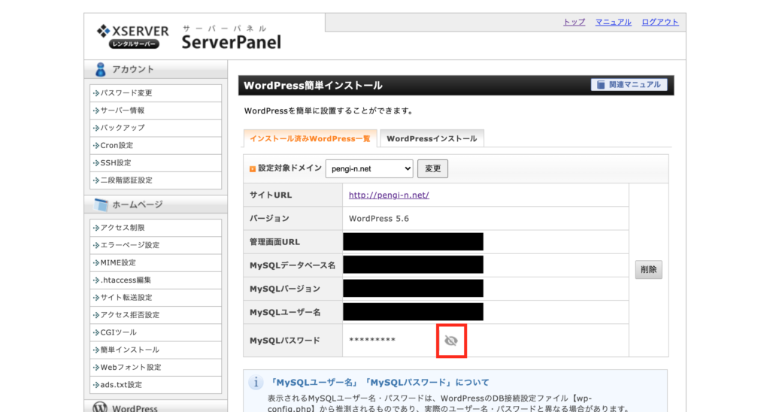Go to トップ link at top right
770x412 pixels.
click(574, 22)
